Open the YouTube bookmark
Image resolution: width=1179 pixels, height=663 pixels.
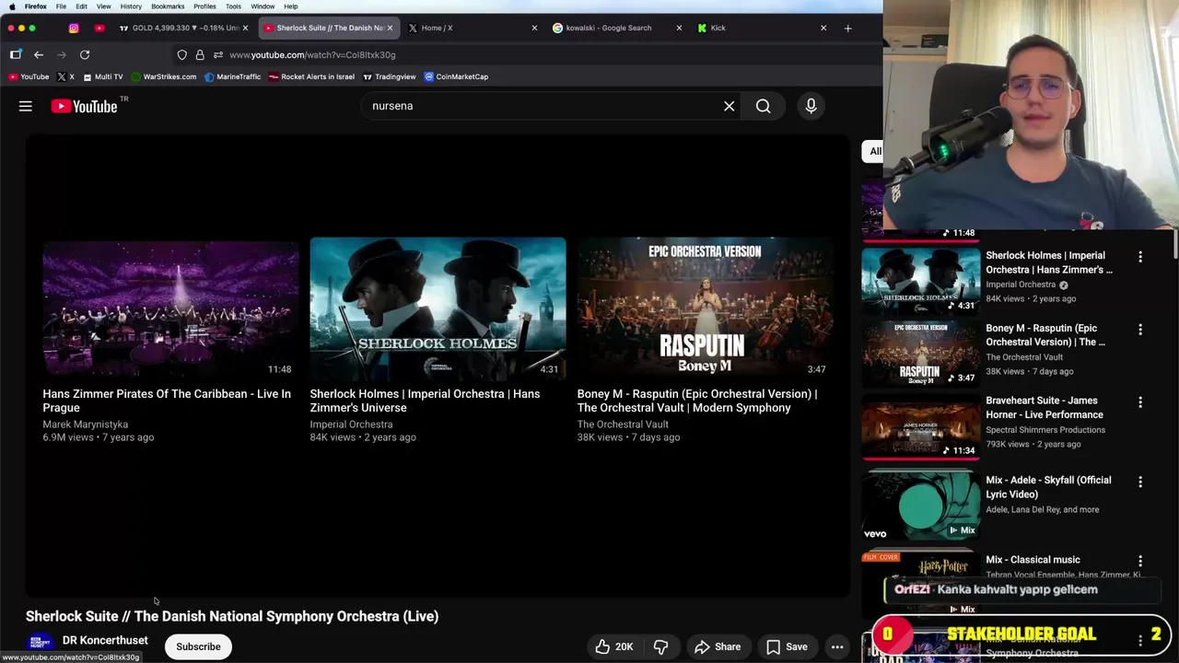(x=29, y=76)
